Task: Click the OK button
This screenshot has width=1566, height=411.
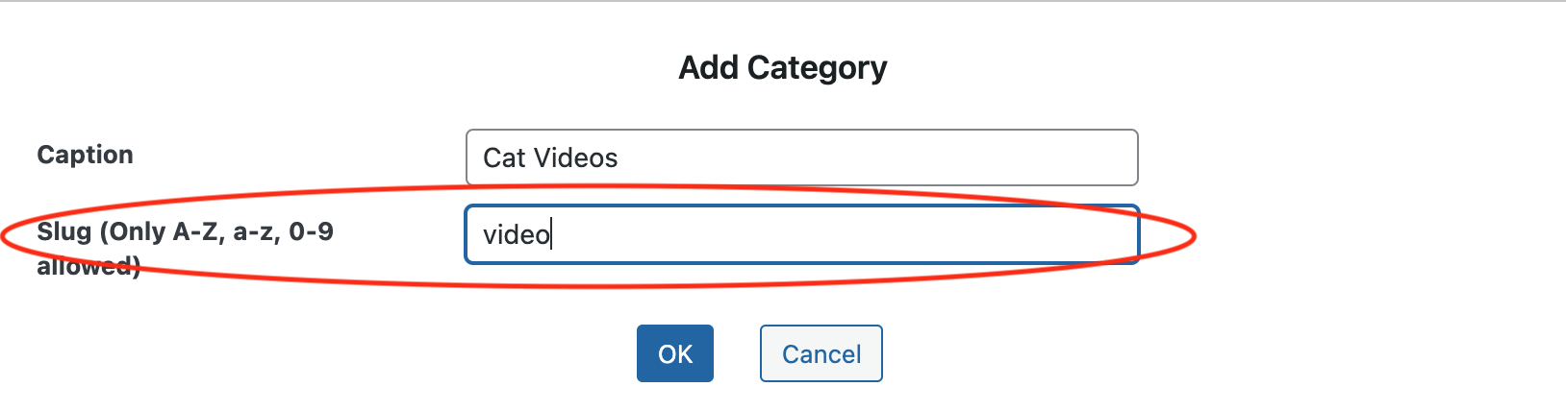Action: (674, 353)
